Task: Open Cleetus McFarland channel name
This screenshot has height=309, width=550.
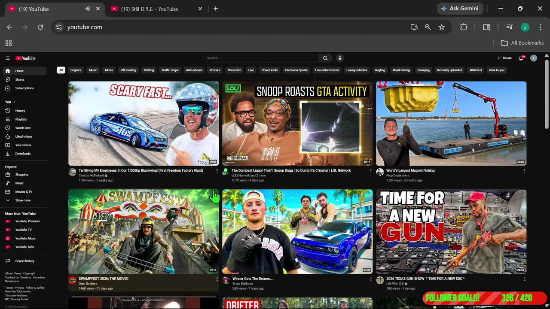Action: click(x=91, y=176)
